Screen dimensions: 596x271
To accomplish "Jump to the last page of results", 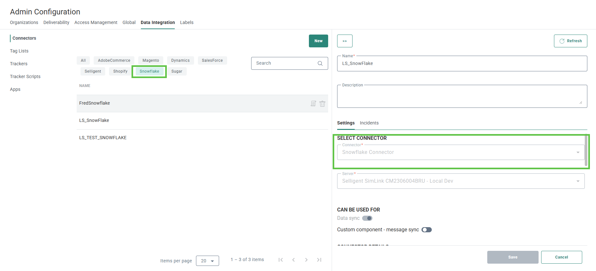I will pos(319,260).
